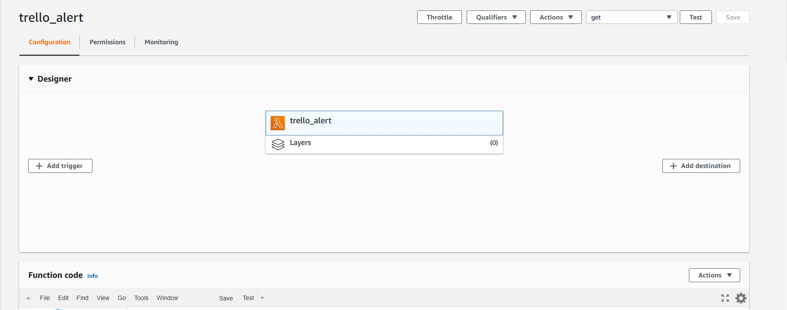Viewport: 787px width, 310px height.
Task: Select the Layers row in designer
Action: click(x=384, y=145)
